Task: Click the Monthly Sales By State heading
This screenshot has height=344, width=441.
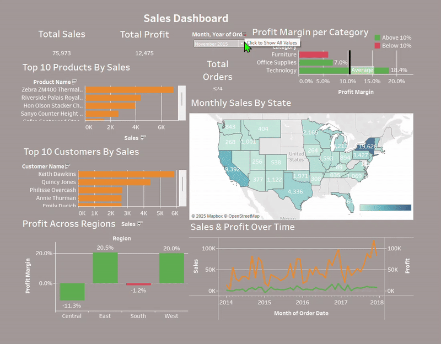Action: 241,103
